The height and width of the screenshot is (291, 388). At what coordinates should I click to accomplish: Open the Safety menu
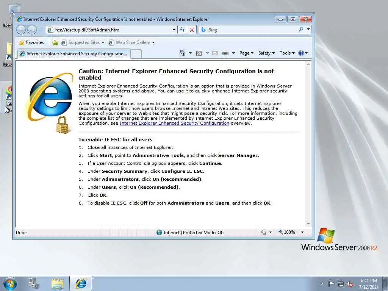pyautogui.click(x=266, y=53)
